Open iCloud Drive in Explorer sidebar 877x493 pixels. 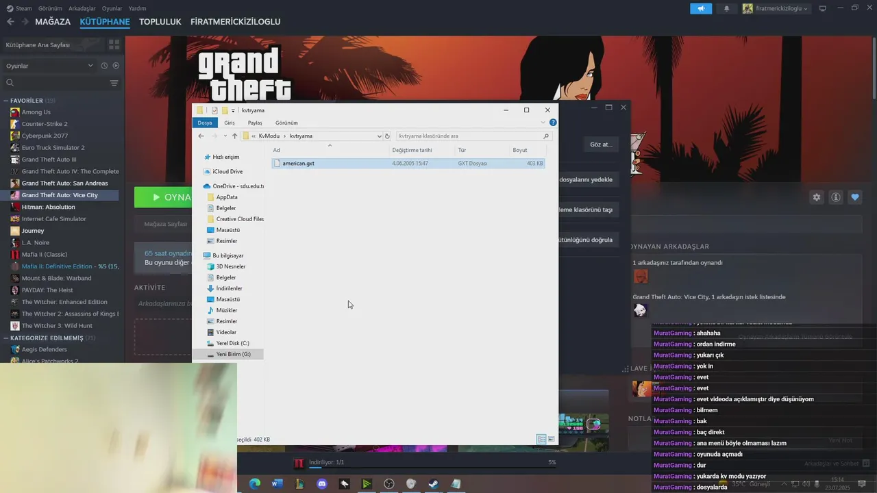pos(227,171)
